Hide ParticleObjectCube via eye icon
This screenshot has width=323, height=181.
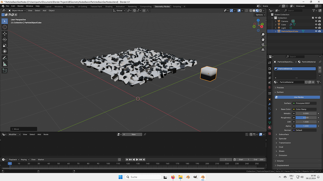[316, 31]
